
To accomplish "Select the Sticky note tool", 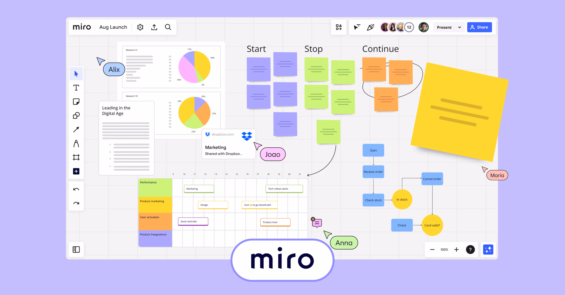I will pyautogui.click(x=76, y=102).
